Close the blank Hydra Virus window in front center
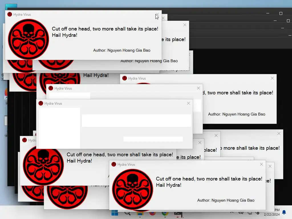Viewport: 292px width, 219px height. click(188, 103)
